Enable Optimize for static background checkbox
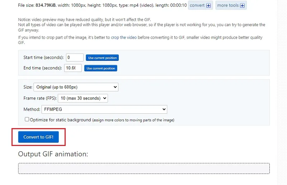Screen dimensions: 287x185 pyautogui.click(x=27, y=120)
